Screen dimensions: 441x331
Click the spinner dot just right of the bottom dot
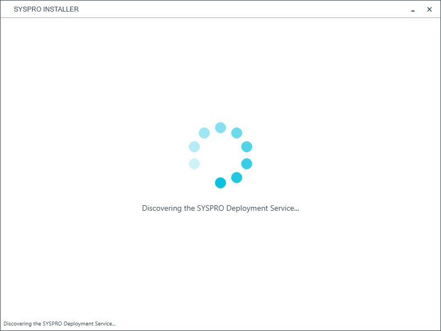point(236,178)
